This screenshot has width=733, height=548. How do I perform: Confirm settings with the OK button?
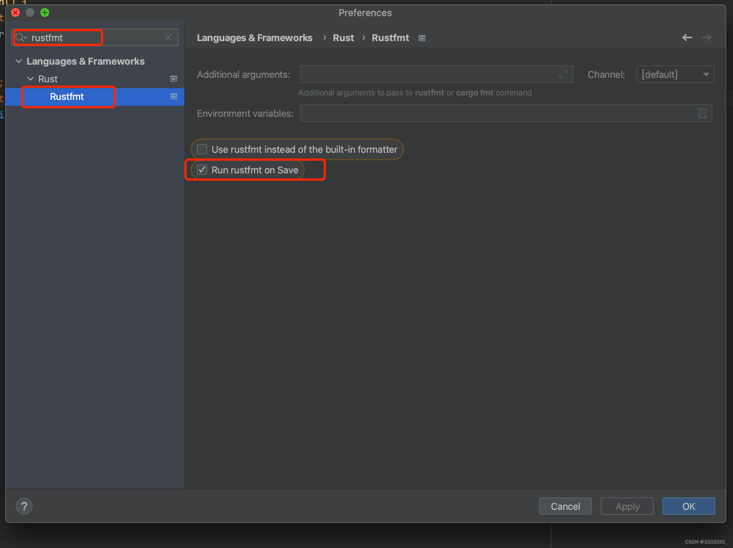(x=688, y=506)
